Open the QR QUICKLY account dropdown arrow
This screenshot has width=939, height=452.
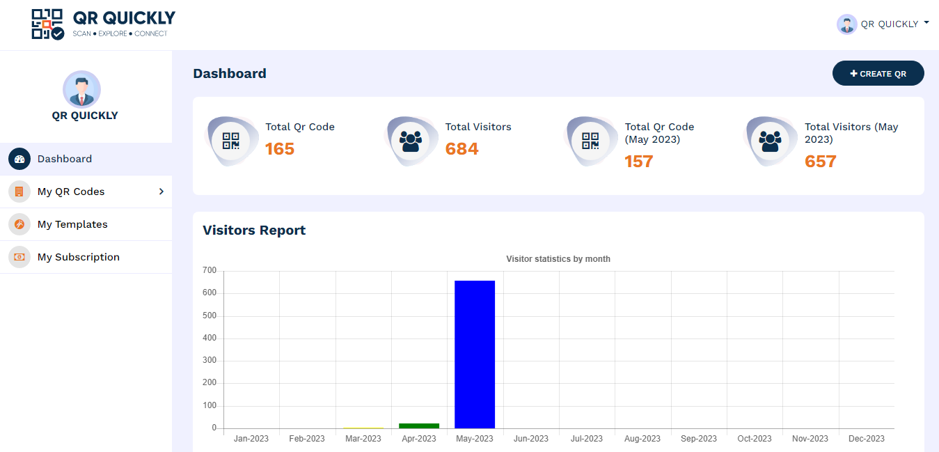point(926,23)
